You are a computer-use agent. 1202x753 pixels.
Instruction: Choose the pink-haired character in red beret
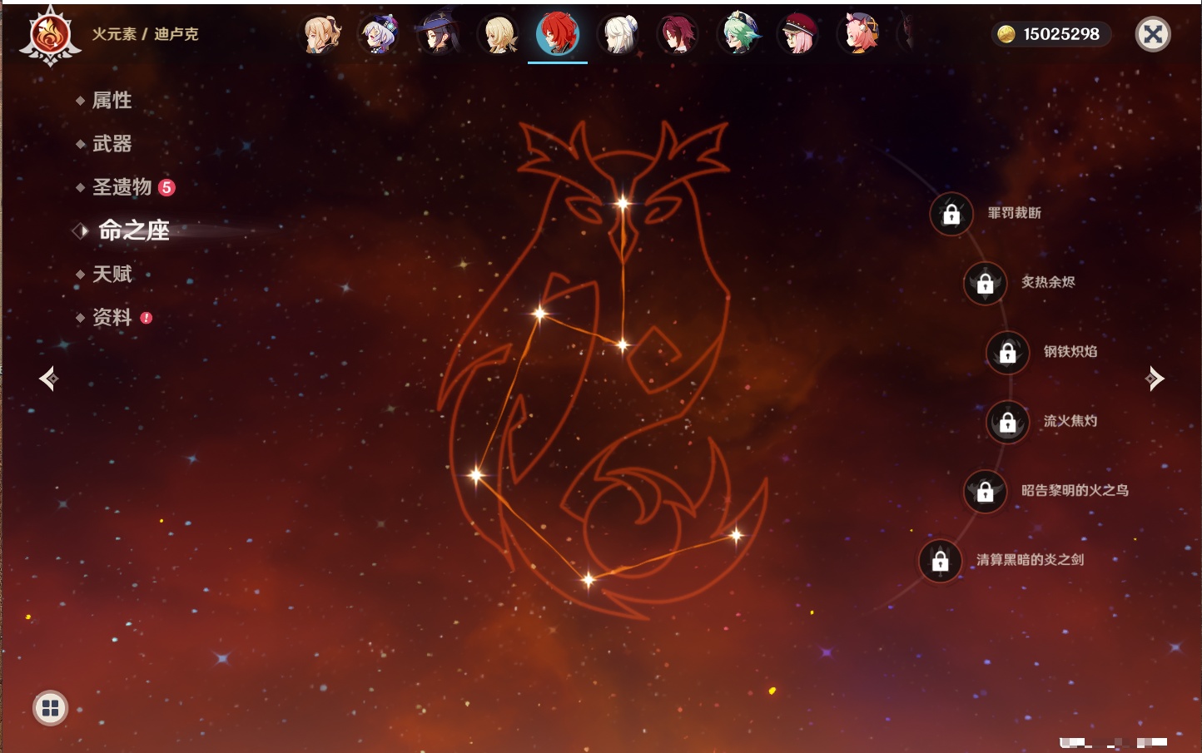tap(798, 34)
